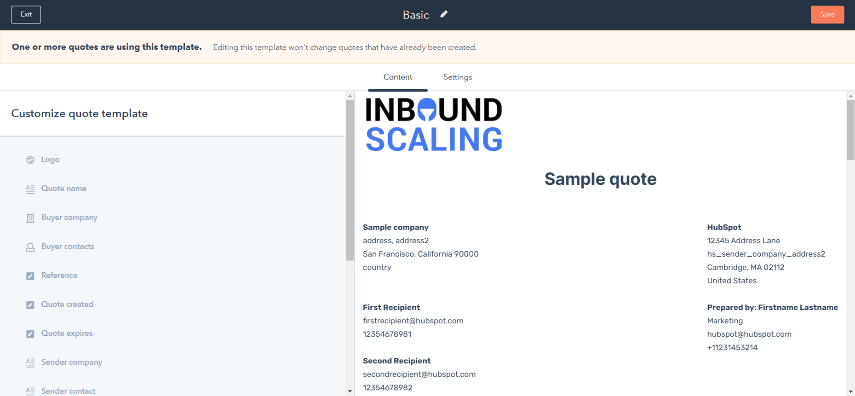Viewport: 855px width, 396px height.
Task: Click the Sender contact text icon
Action: click(30, 391)
